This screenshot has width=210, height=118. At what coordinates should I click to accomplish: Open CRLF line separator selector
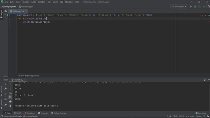coord(175,116)
